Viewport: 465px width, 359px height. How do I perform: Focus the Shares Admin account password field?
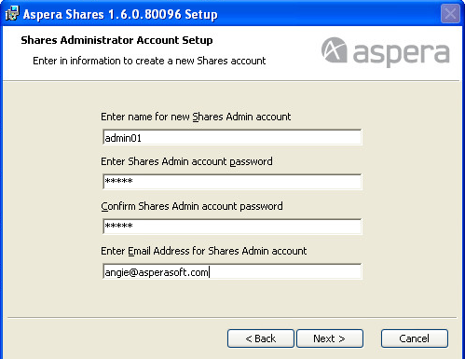[232, 182]
